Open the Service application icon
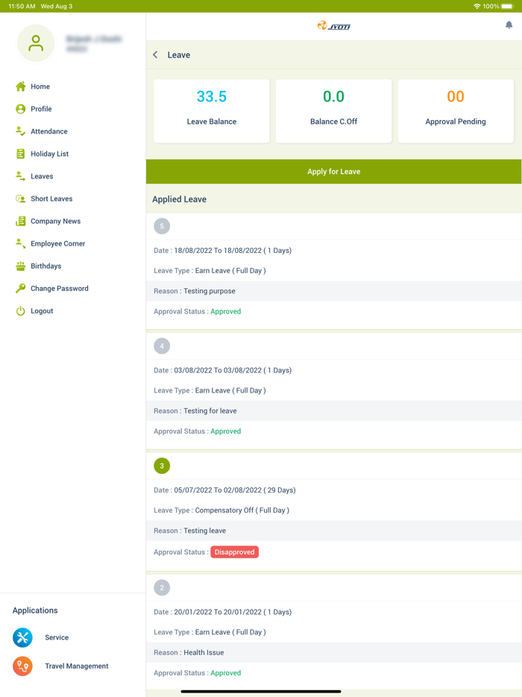This screenshot has width=522, height=697. [22, 637]
